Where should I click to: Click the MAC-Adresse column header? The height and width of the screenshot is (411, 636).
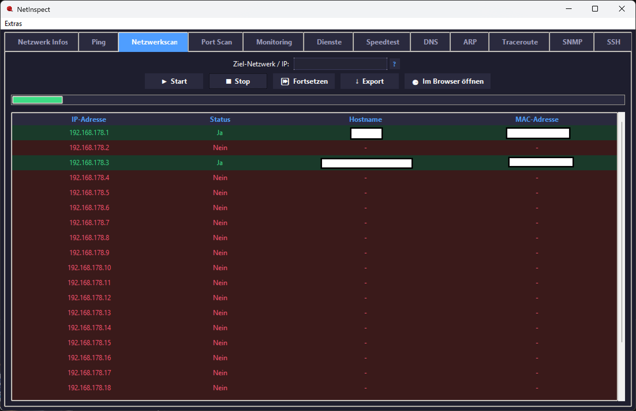537,119
